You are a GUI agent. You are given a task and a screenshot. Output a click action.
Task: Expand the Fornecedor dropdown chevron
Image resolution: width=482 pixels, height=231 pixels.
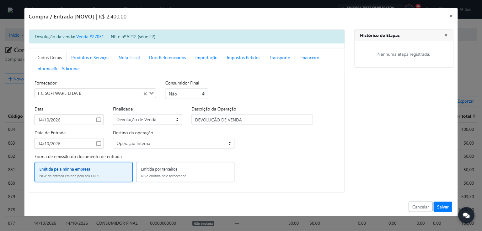[x=152, y=93]
